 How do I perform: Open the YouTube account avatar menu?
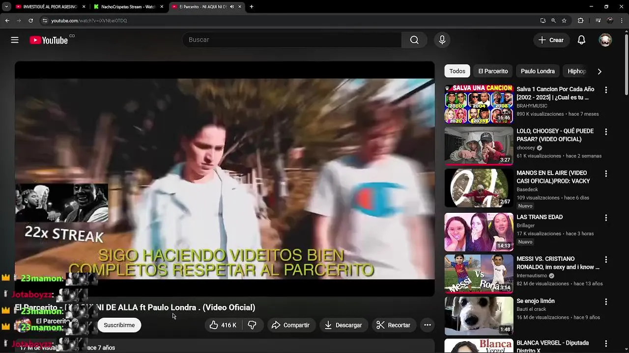tap(605, 40)
